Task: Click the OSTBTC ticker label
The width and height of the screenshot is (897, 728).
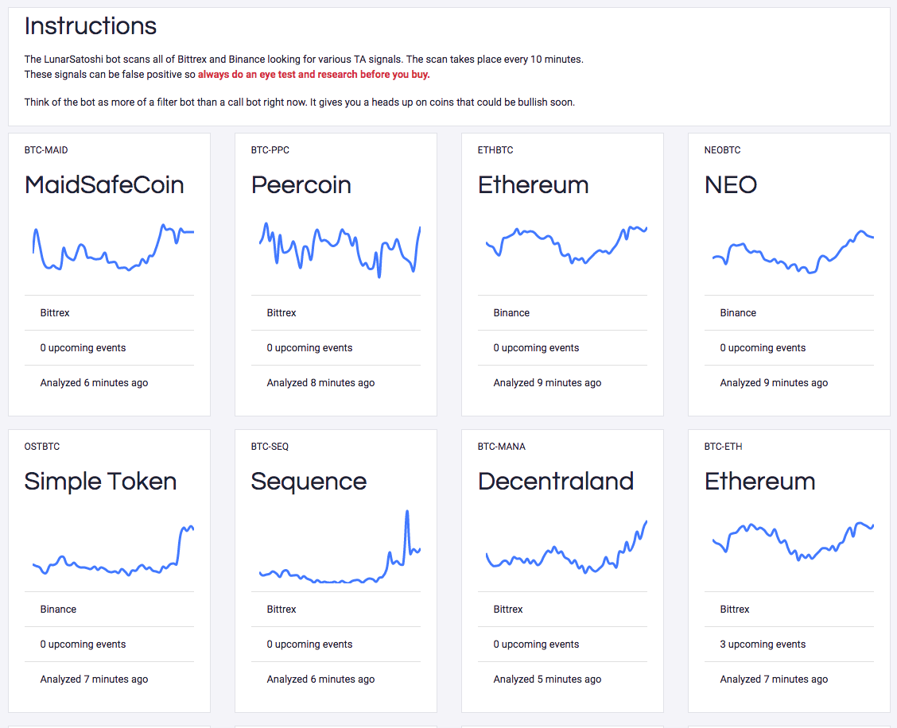Action: (x=42, y=447)
